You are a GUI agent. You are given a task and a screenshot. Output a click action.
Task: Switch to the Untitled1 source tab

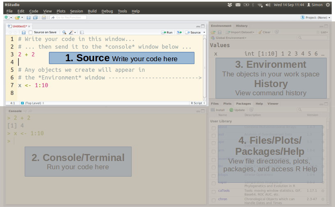(x=19, y=26)
